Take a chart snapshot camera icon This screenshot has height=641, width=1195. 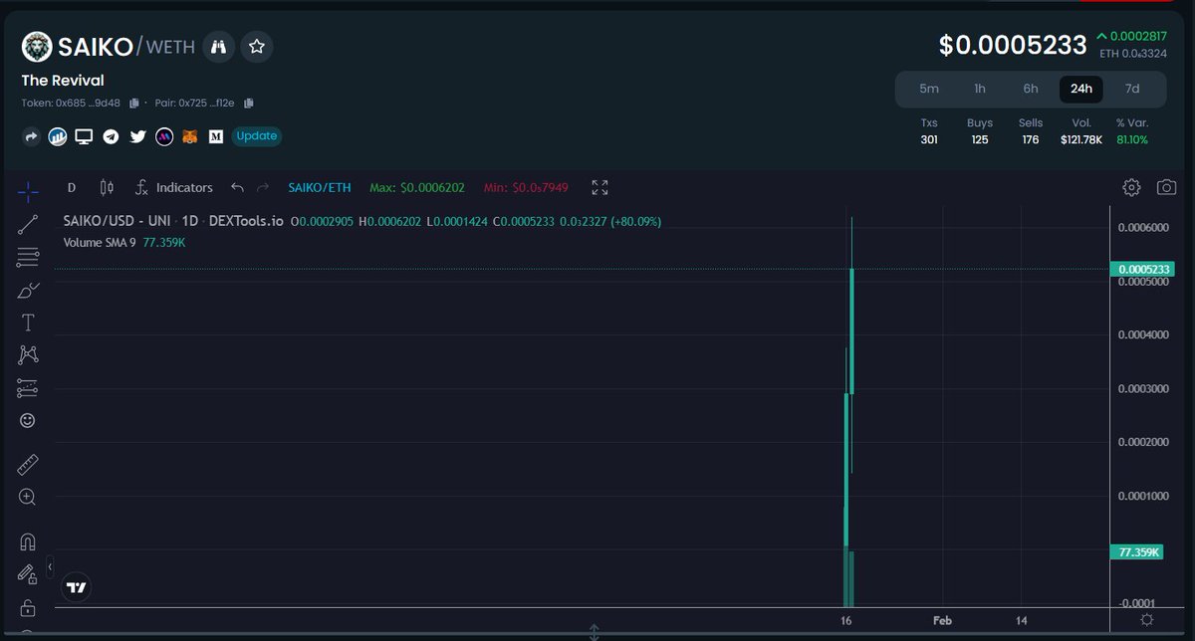tap(1166, 187)
